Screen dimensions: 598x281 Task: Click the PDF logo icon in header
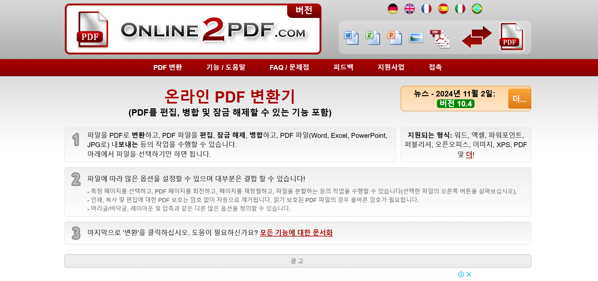tap(92, 29)
